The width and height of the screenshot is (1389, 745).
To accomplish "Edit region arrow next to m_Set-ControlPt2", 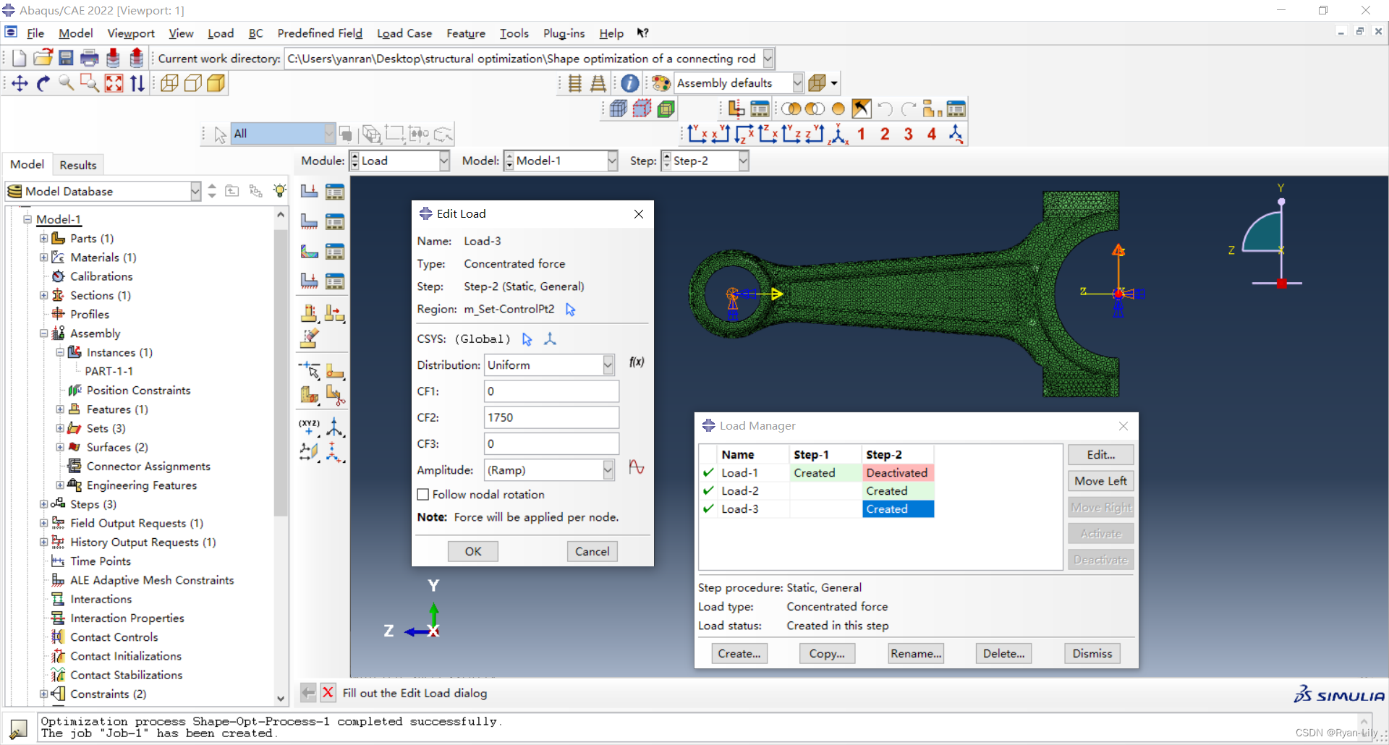I will pos(570,310).
